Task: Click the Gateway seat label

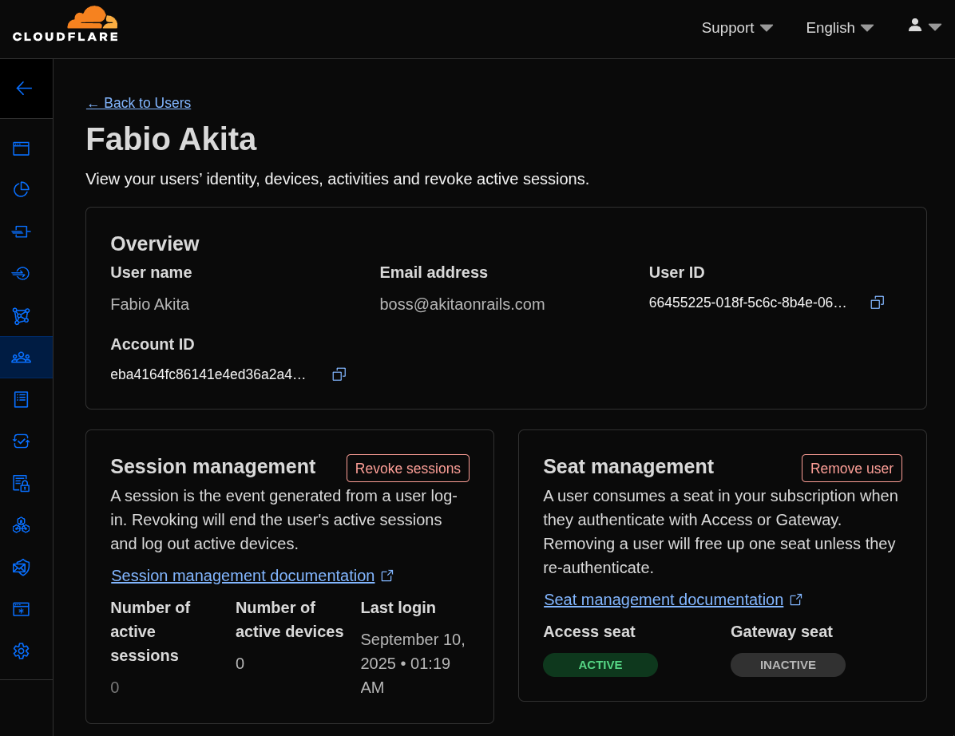Action: click(x=782, y=632)
